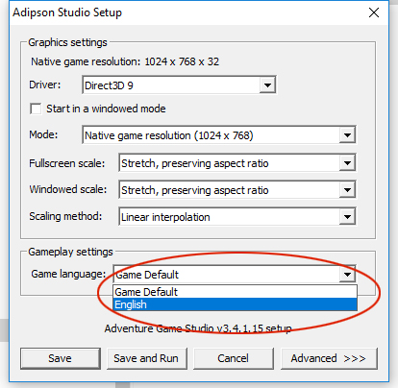398x388 pixels.
Task: Open the Scaling method dropdown arrow
Action: click(x=347, y=217)
